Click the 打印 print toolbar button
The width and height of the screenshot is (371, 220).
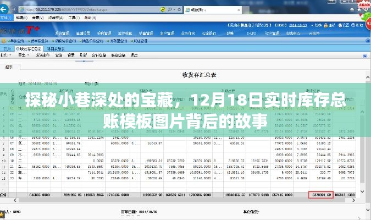click(8, 56)
